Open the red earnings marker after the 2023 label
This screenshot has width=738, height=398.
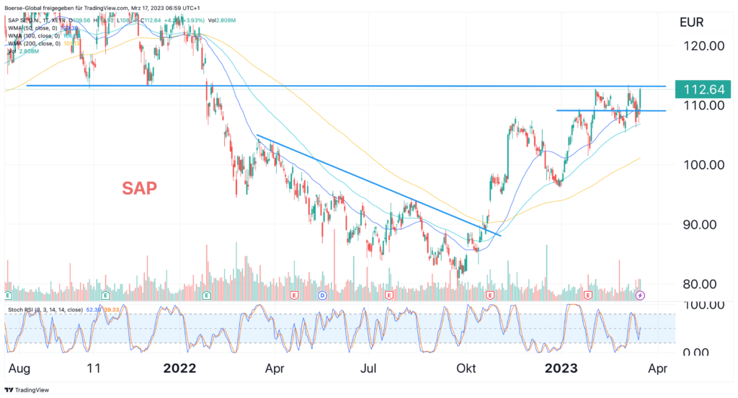588,296
